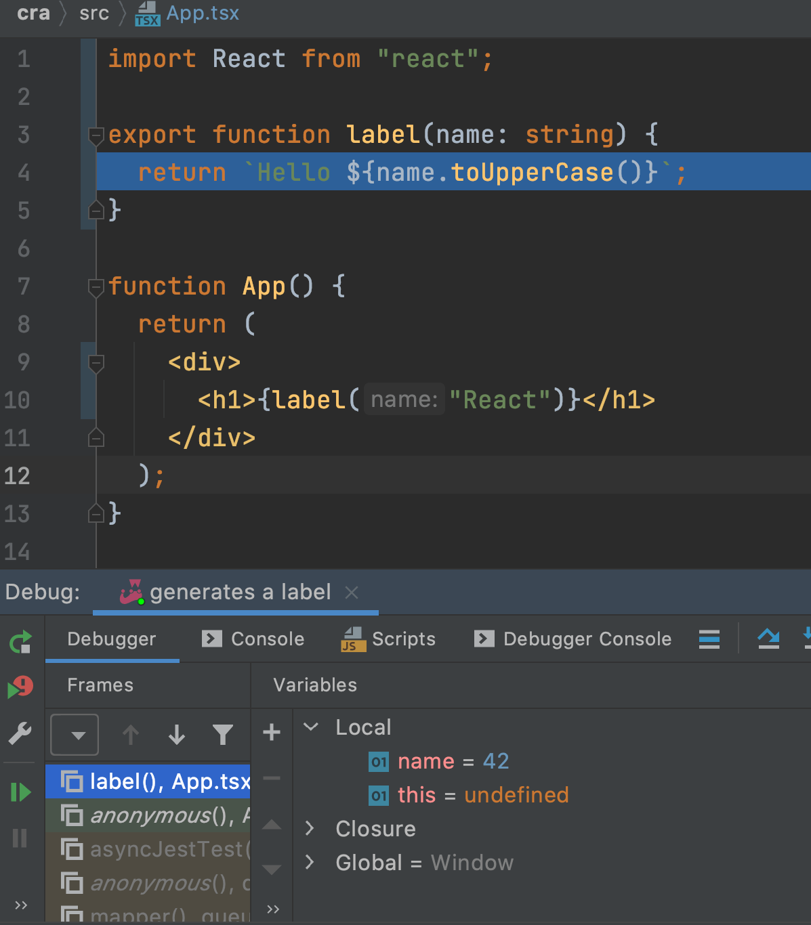811x925 pixels.
Task: Collapse the Local variables group
Action: [311, 727]
